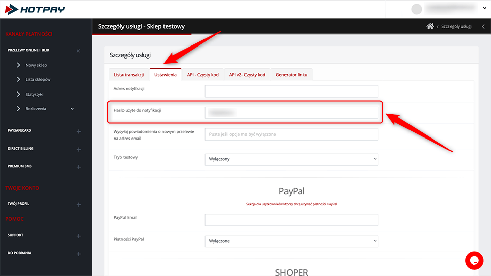Expand the Support plus icon
This screenshot has width=491, height=276.
click(79, 236)
